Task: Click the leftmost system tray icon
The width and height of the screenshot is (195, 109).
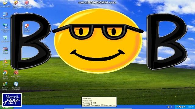Action: [177, 107]
